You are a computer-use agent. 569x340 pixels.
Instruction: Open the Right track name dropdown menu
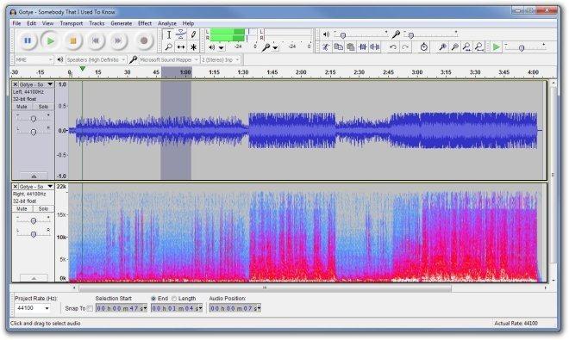[50, 186]
